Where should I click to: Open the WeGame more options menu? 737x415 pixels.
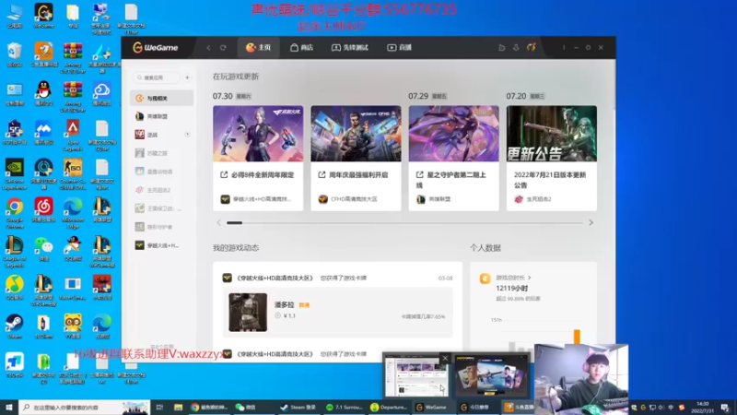[564, 48]
